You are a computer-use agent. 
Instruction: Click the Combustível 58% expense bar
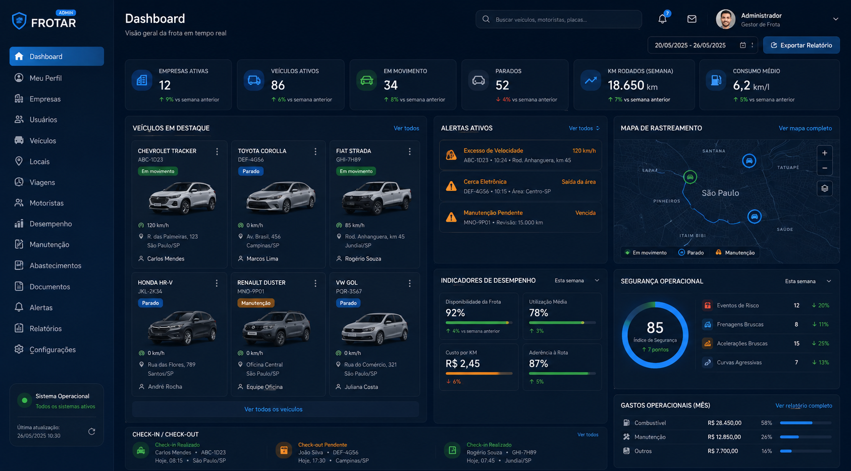(x=806, y=423)
